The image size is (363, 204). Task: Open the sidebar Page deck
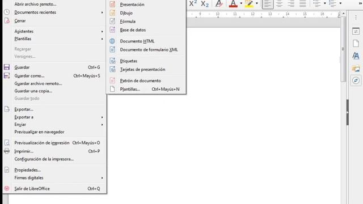(x=356, y=43)
